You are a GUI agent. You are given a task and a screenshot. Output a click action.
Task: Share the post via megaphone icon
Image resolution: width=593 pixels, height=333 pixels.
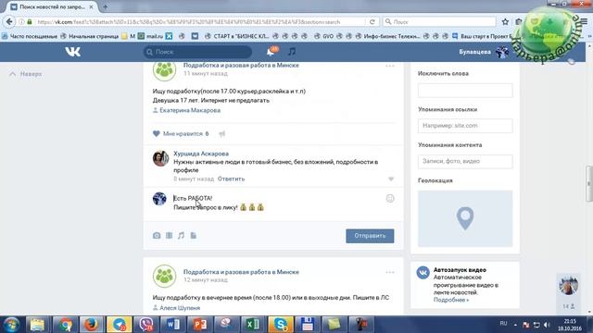222,133
